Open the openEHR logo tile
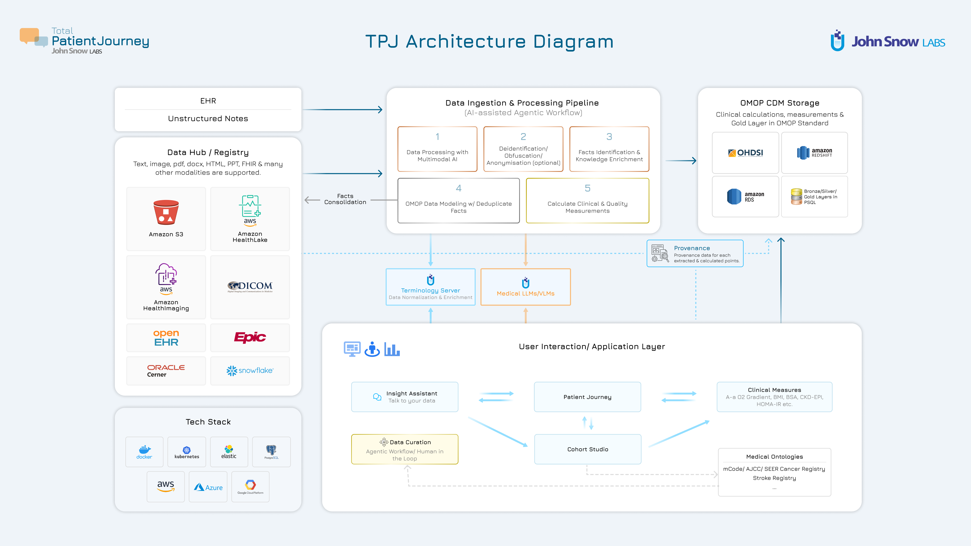Screen dimensions: 971x546 [166, 338]
